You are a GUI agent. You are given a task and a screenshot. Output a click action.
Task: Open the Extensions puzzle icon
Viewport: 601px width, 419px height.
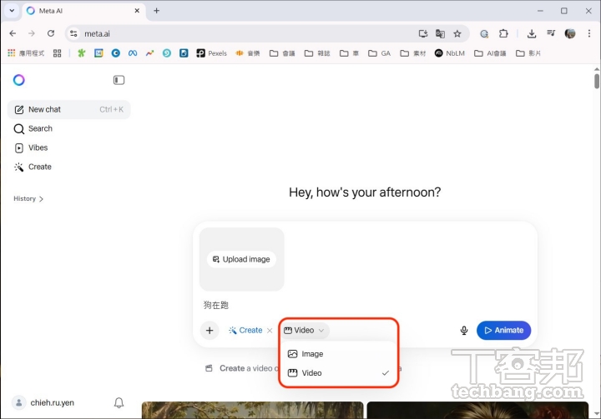[503, 33]
